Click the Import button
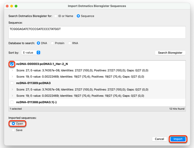 coord(178,139)
